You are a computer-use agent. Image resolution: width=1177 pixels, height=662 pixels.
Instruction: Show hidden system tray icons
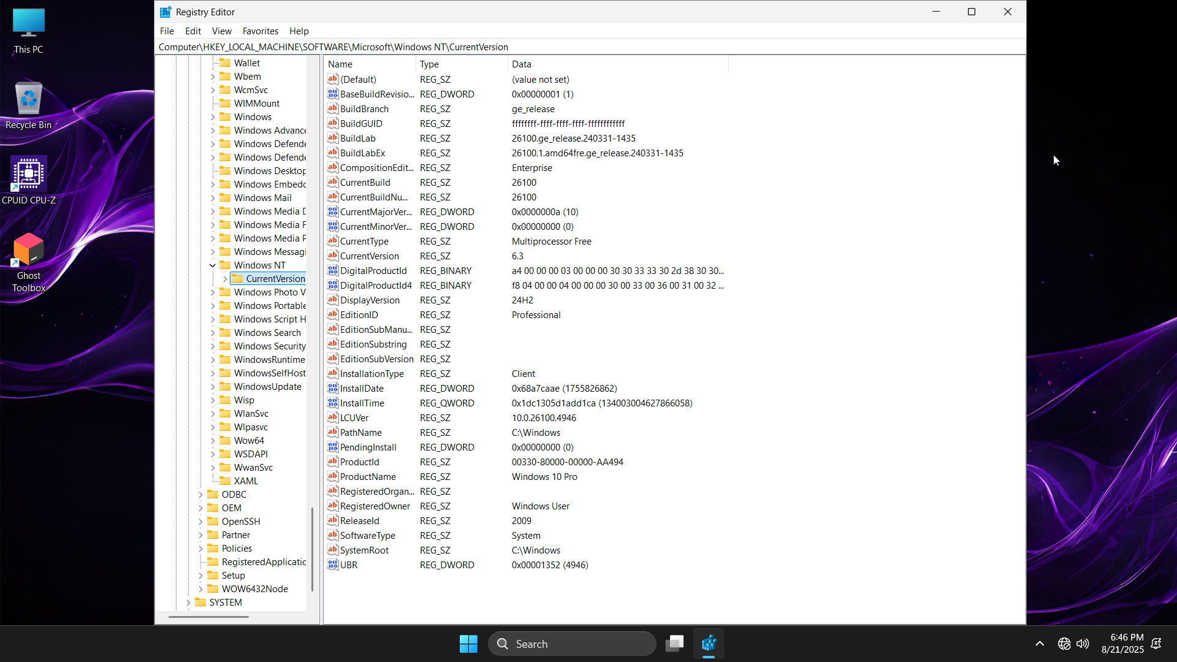pyautogui.click(x=1040, y=644)
